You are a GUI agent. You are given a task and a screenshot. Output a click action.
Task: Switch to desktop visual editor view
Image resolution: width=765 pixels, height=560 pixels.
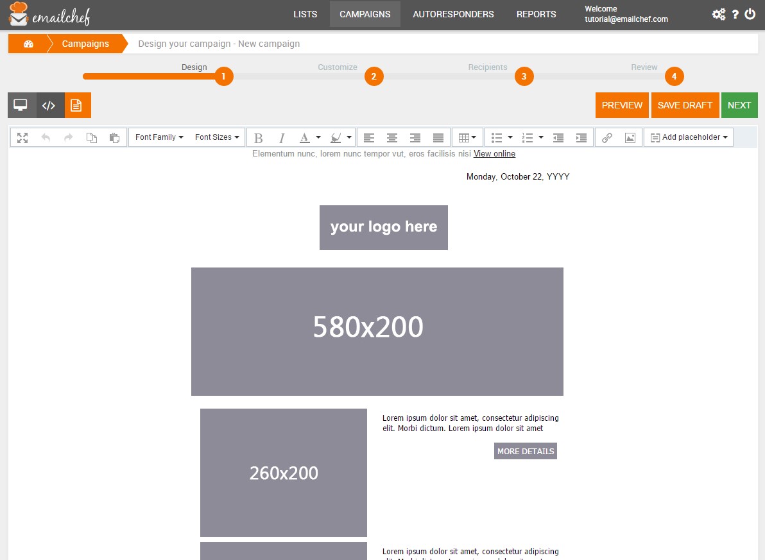point(21,105)
